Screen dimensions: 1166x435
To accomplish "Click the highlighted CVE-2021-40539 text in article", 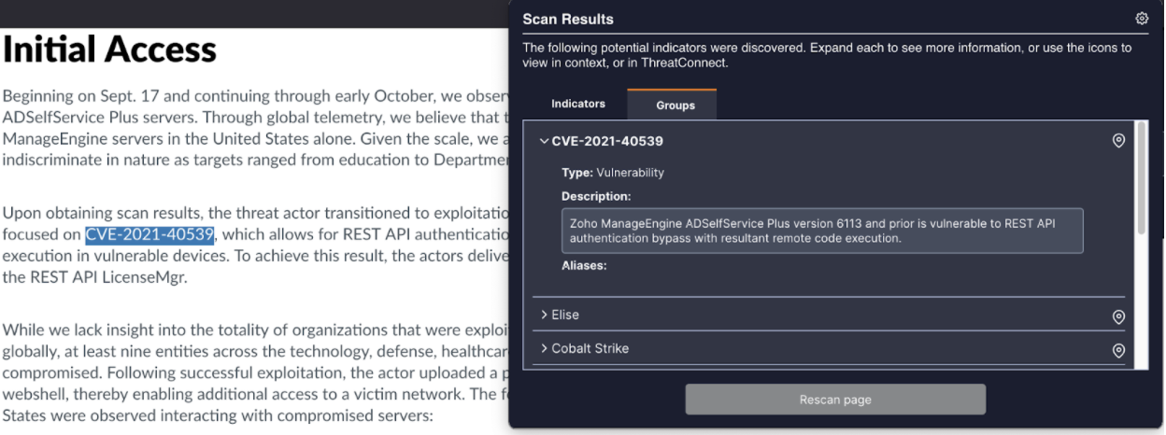I will point(150,234).
